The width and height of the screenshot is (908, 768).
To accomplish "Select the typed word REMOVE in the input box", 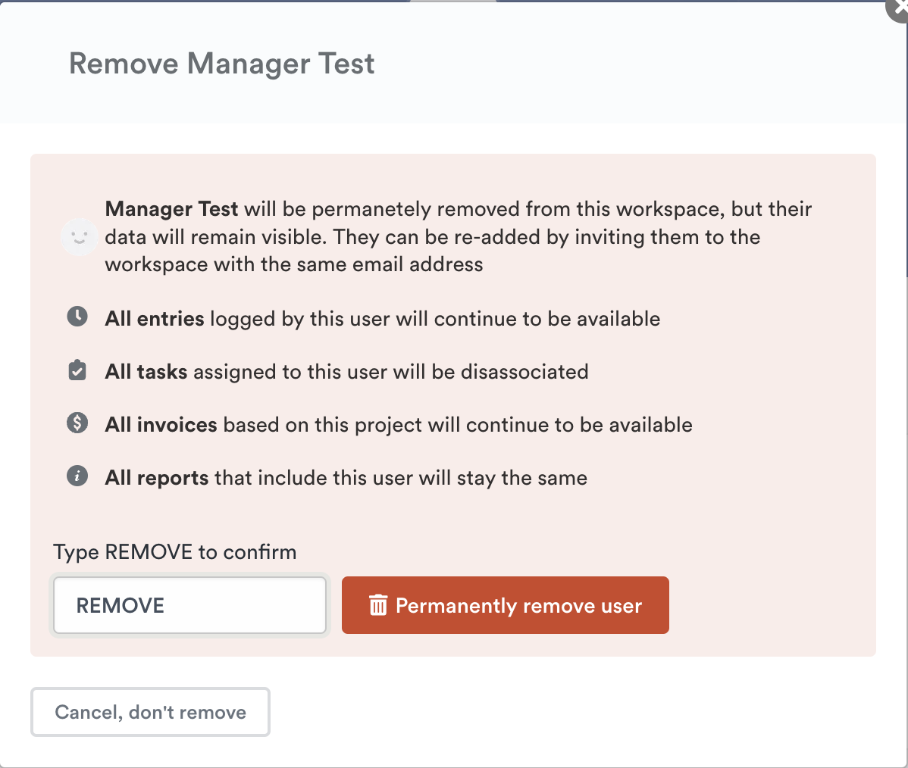I will (120, 604).
